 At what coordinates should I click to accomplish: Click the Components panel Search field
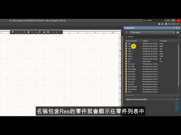point(152,37)
